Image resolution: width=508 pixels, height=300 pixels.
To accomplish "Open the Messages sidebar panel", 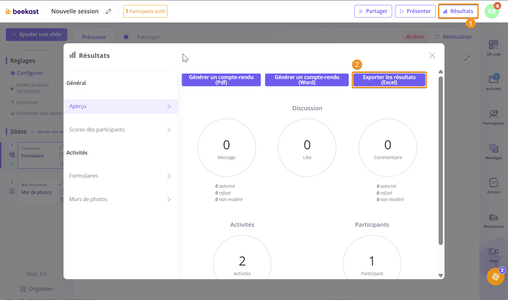I will 493,151.
